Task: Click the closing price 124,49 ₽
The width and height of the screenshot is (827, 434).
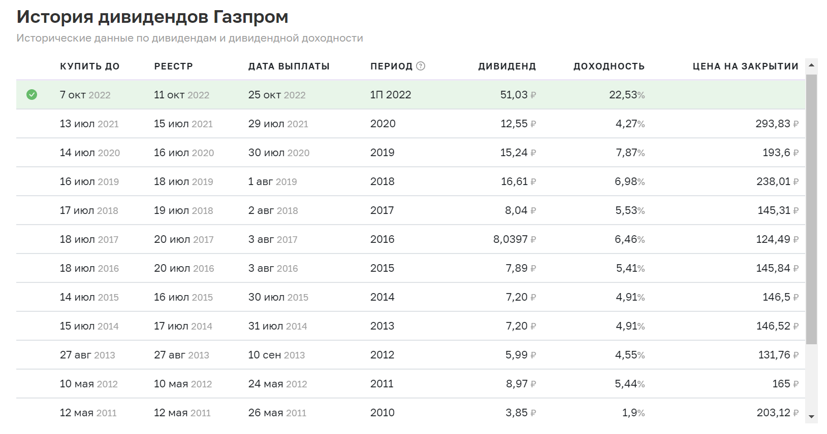Action: (x=777, y=239)
